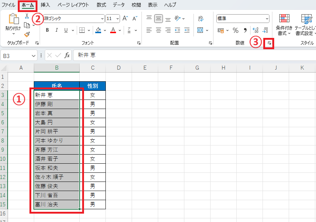Click the Name Box showing B3
The image size is (316, 222).
(x=19, y=55)
